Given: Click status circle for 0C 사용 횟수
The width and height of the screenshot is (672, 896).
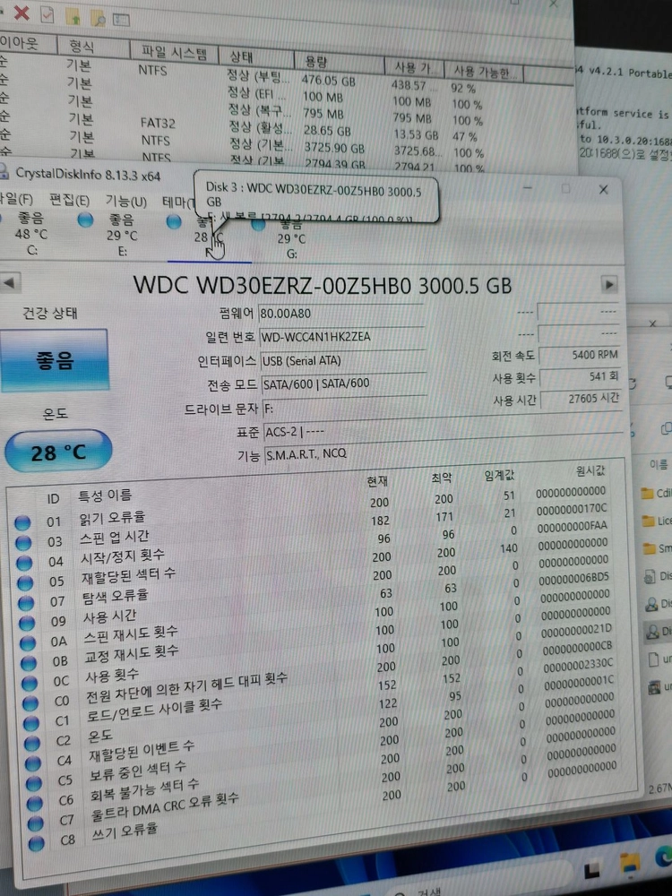Looking at the screenshot, I should (30, 683).
